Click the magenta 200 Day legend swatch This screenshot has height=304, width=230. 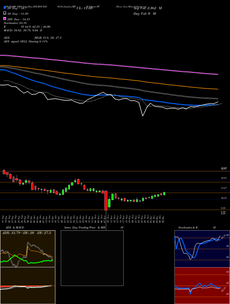(x=5, y=19)
